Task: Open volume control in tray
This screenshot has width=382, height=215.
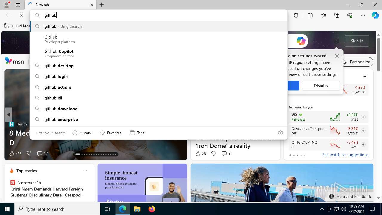Action: coord(343,209)
